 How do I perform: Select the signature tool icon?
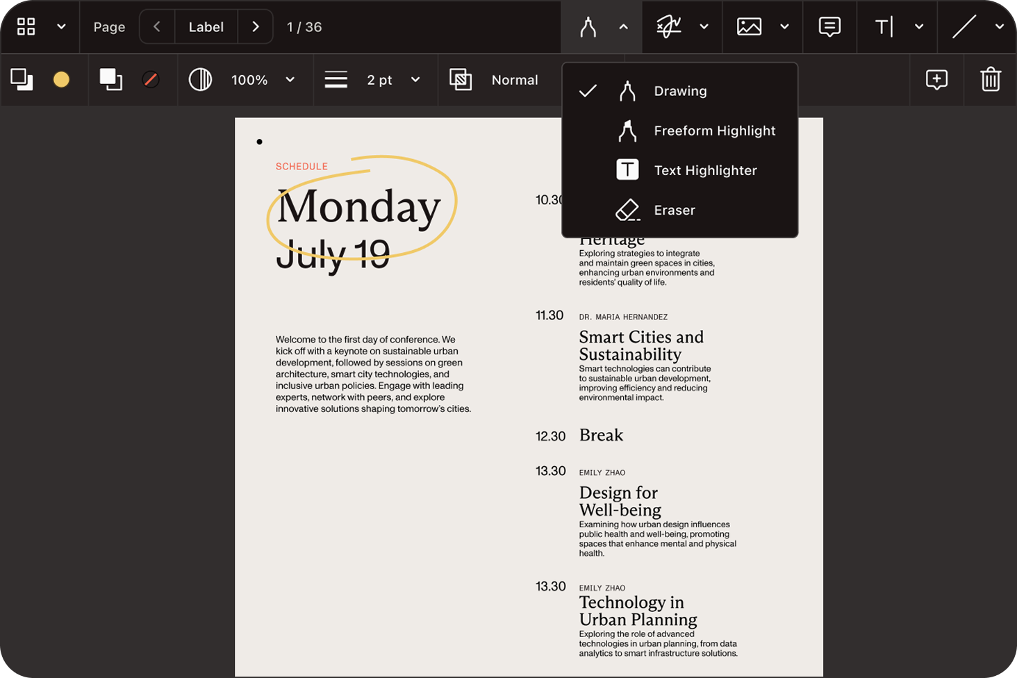pyautogui.click(x=668, y=27)
